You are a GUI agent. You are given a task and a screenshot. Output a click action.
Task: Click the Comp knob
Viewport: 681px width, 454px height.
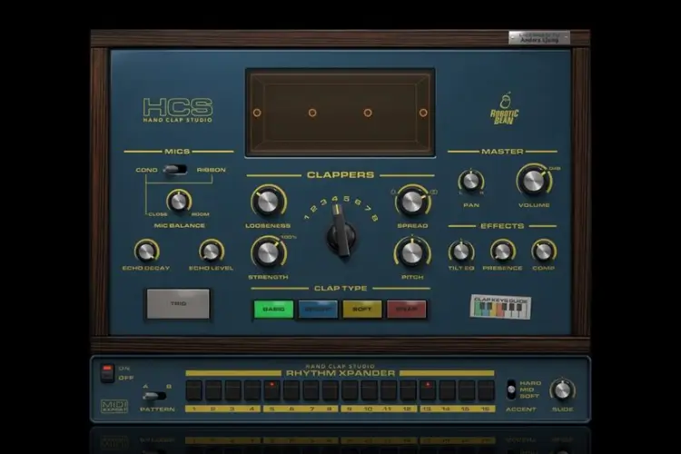(x=543, y=252)
